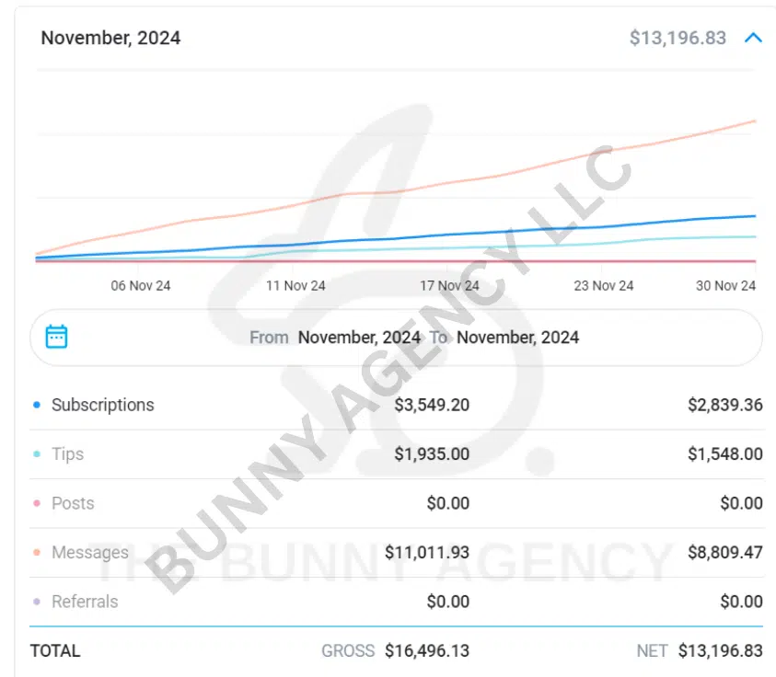Click the $13,196.83 header total
Screen dimensions: 776x677
tap(678, 38)
